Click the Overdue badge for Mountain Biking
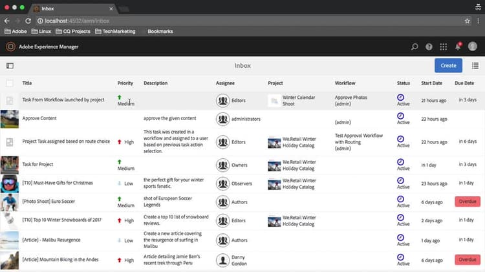Screen dimensions: 485x272 (468, 260)
